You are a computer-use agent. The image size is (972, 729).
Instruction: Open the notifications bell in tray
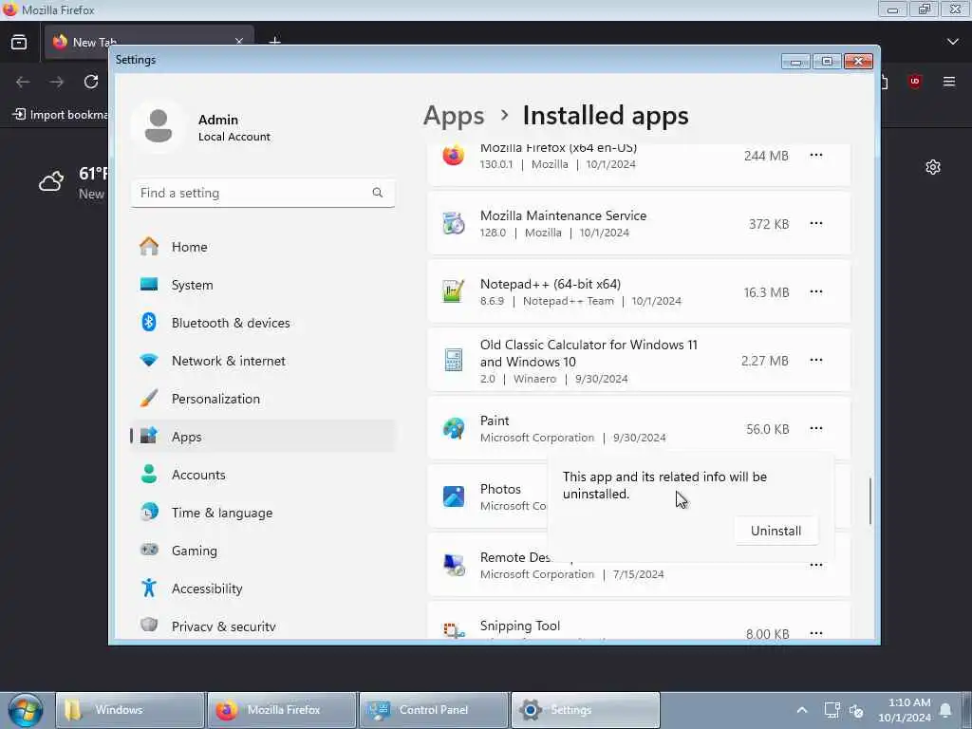[x=945, y=710]
